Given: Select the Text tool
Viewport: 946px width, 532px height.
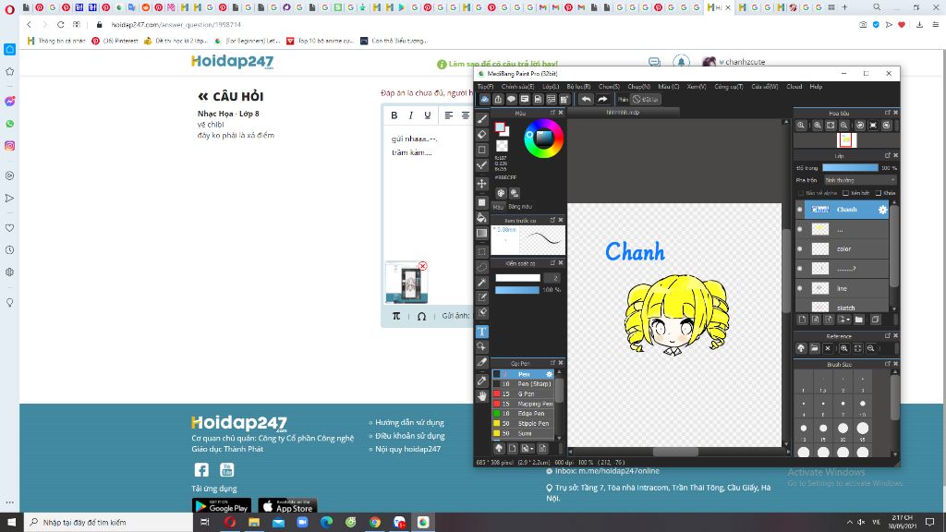Looking at the screenshot, I should coord(482,332).
